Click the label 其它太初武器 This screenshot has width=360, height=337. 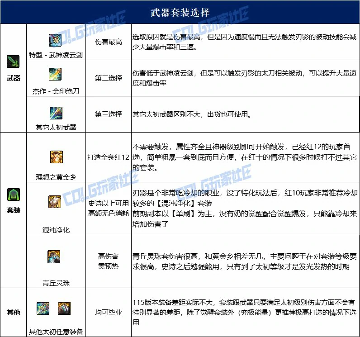point(56,128)
